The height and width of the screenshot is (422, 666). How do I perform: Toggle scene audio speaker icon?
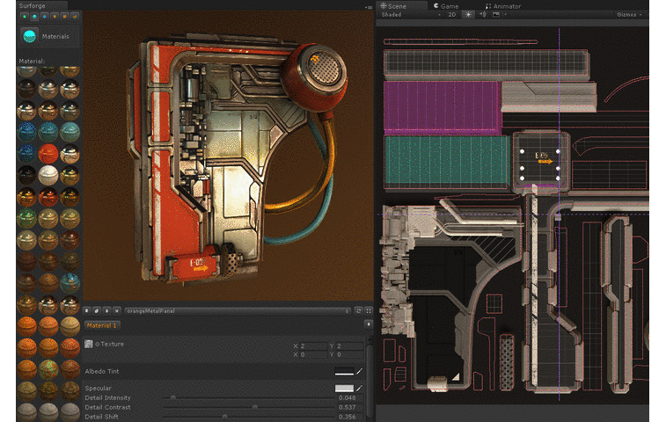(x=482, y=15)
